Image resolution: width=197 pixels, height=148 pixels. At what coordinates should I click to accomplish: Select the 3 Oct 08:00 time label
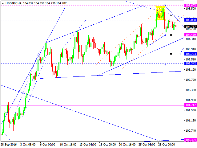click(x=28, y=145)
